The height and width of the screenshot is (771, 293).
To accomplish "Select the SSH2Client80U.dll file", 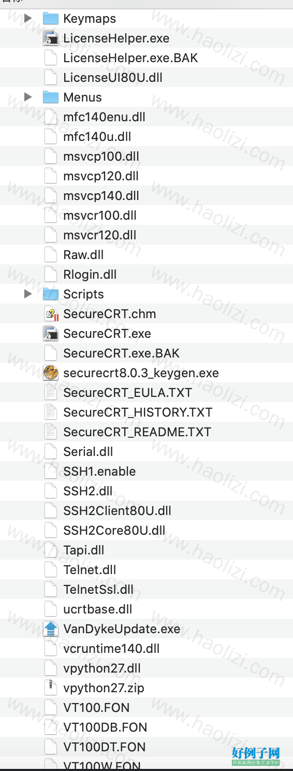I will [x=117, y=511].
